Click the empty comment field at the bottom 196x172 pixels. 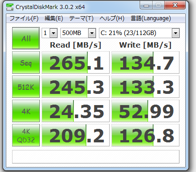pyautogui.click(x=96, y=157)
